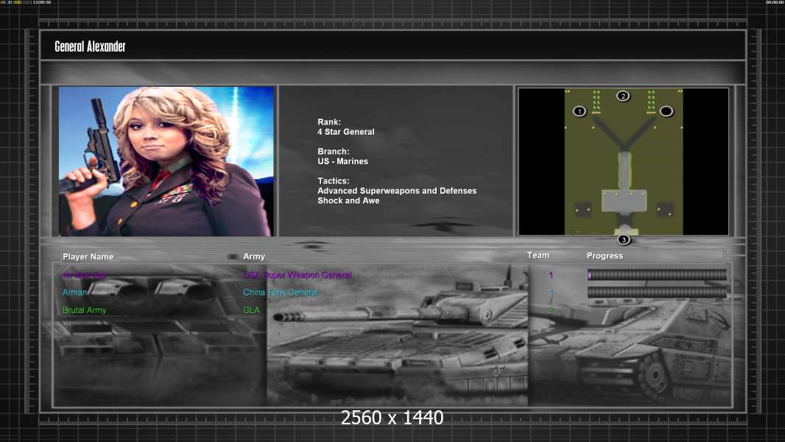
Task: Select start position marker 1 on minimap
Action: click(580, 111)
